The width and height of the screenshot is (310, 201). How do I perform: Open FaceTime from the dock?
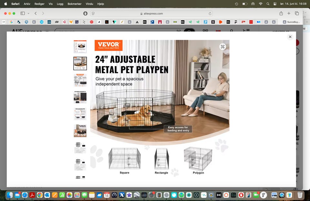pos(256,195)
